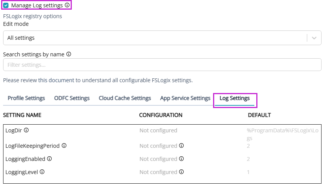Select the Cloud Cache Settings tab
The width and height of the screenshot is (325, 186).
click(x=125, y=98)
